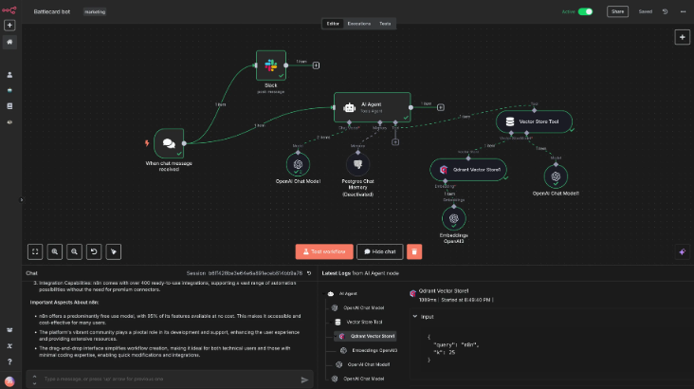Switch to the Tests tab

(385, 23)
